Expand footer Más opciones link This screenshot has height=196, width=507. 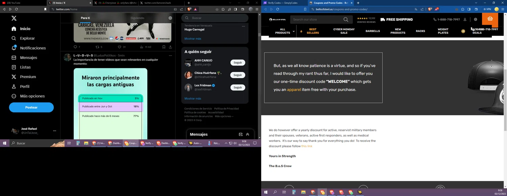[x=224, y=117]
